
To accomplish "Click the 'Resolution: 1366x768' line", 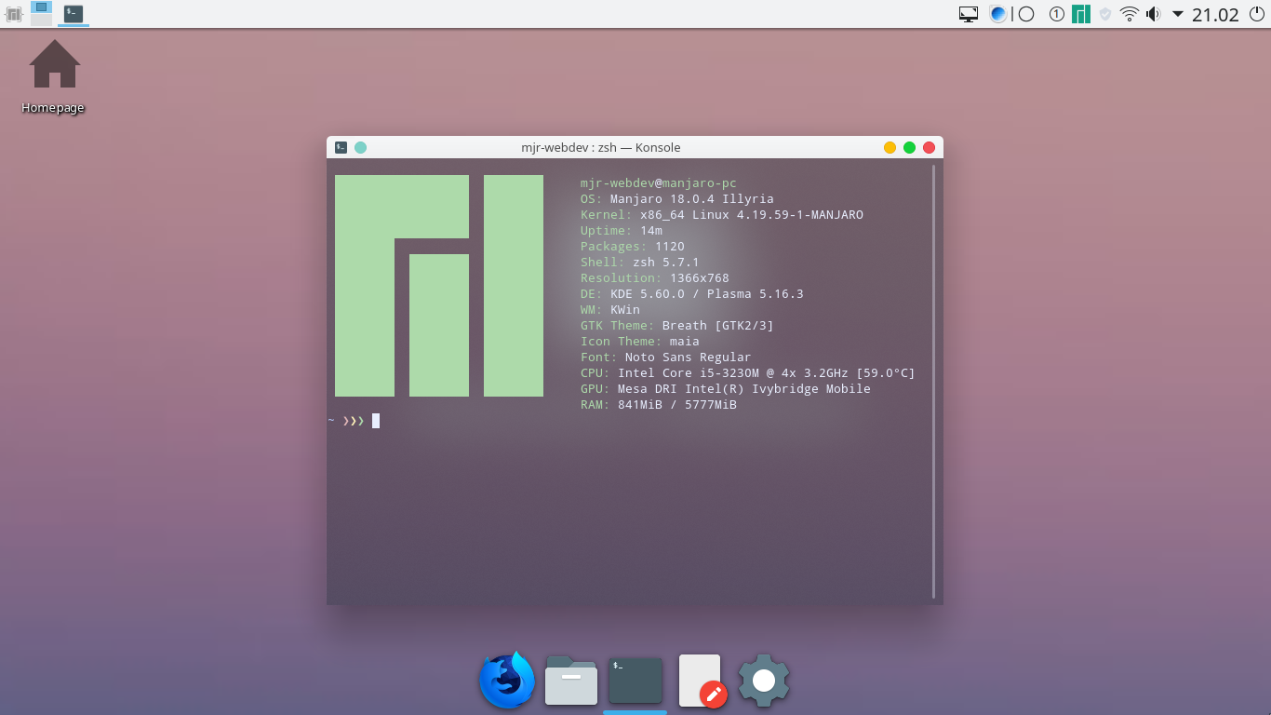I will coord(655,278).
